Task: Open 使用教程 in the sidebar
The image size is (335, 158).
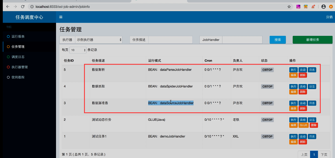Action: click(18, 77)
